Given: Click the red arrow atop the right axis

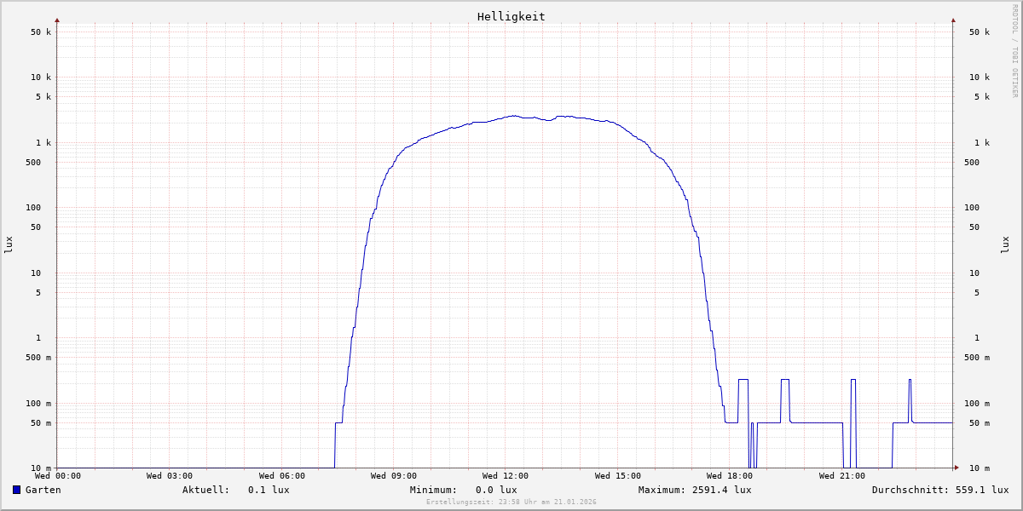Looking at the screenshot, I should tap(953, 20).
